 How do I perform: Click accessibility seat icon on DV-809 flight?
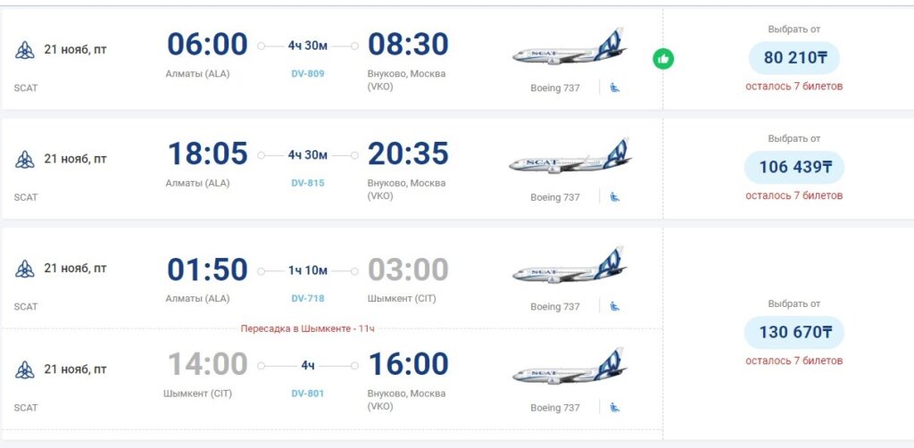click(615, 87)
